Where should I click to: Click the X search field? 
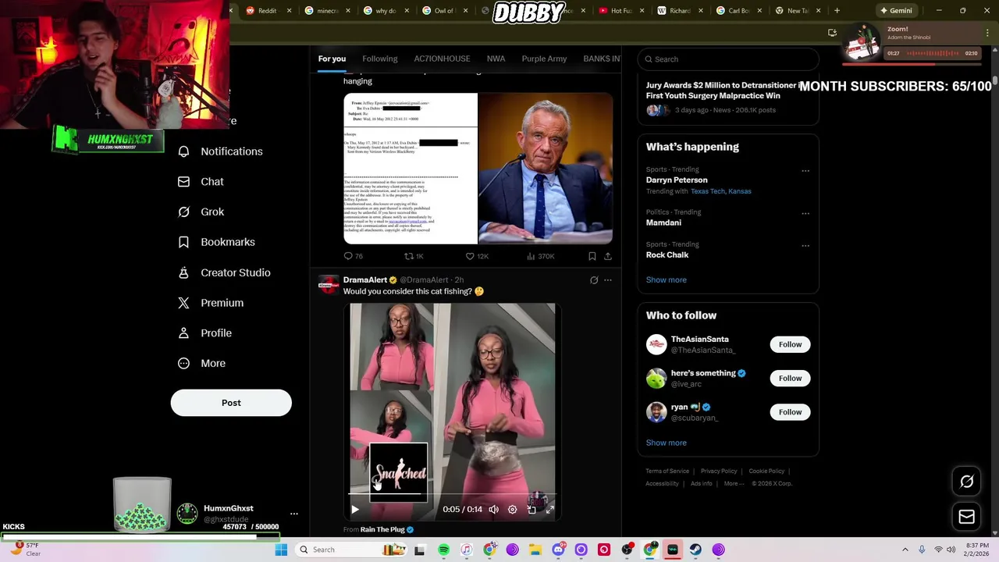click(x=728, y=59)
